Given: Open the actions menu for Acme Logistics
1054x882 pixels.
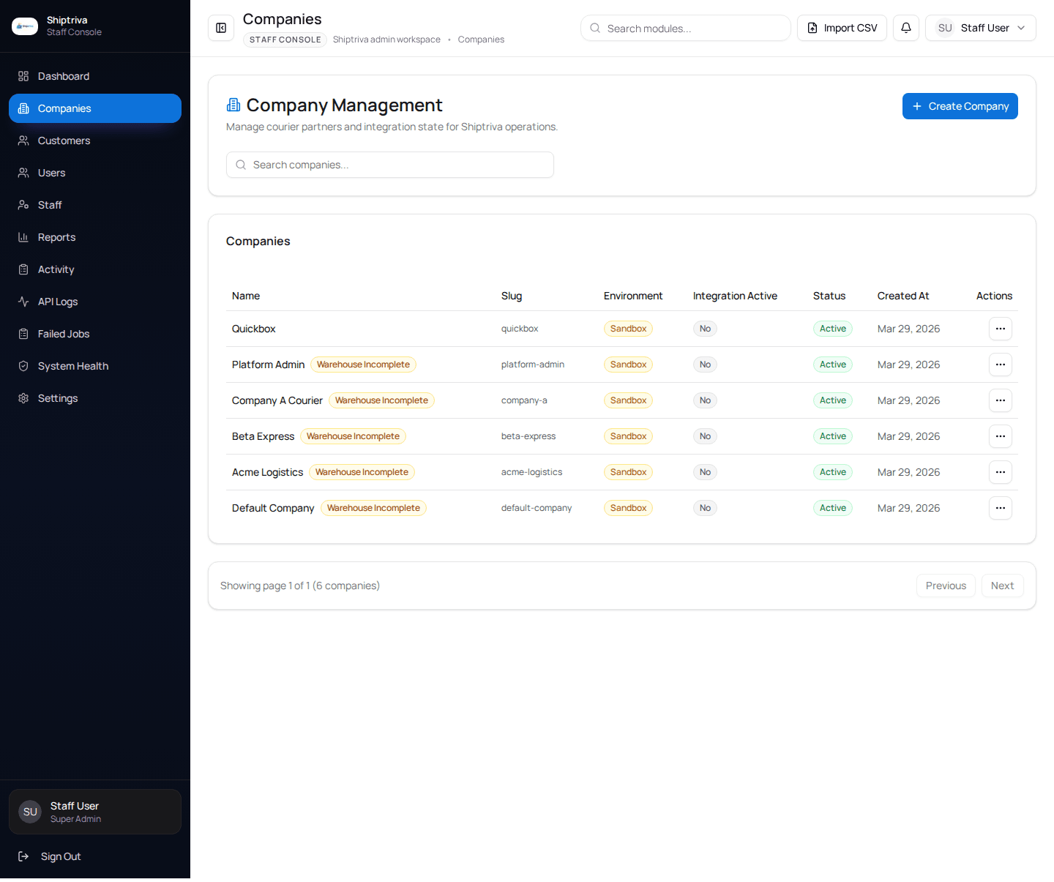Looking at the screenshot, I should click(x=1000, y=472).
